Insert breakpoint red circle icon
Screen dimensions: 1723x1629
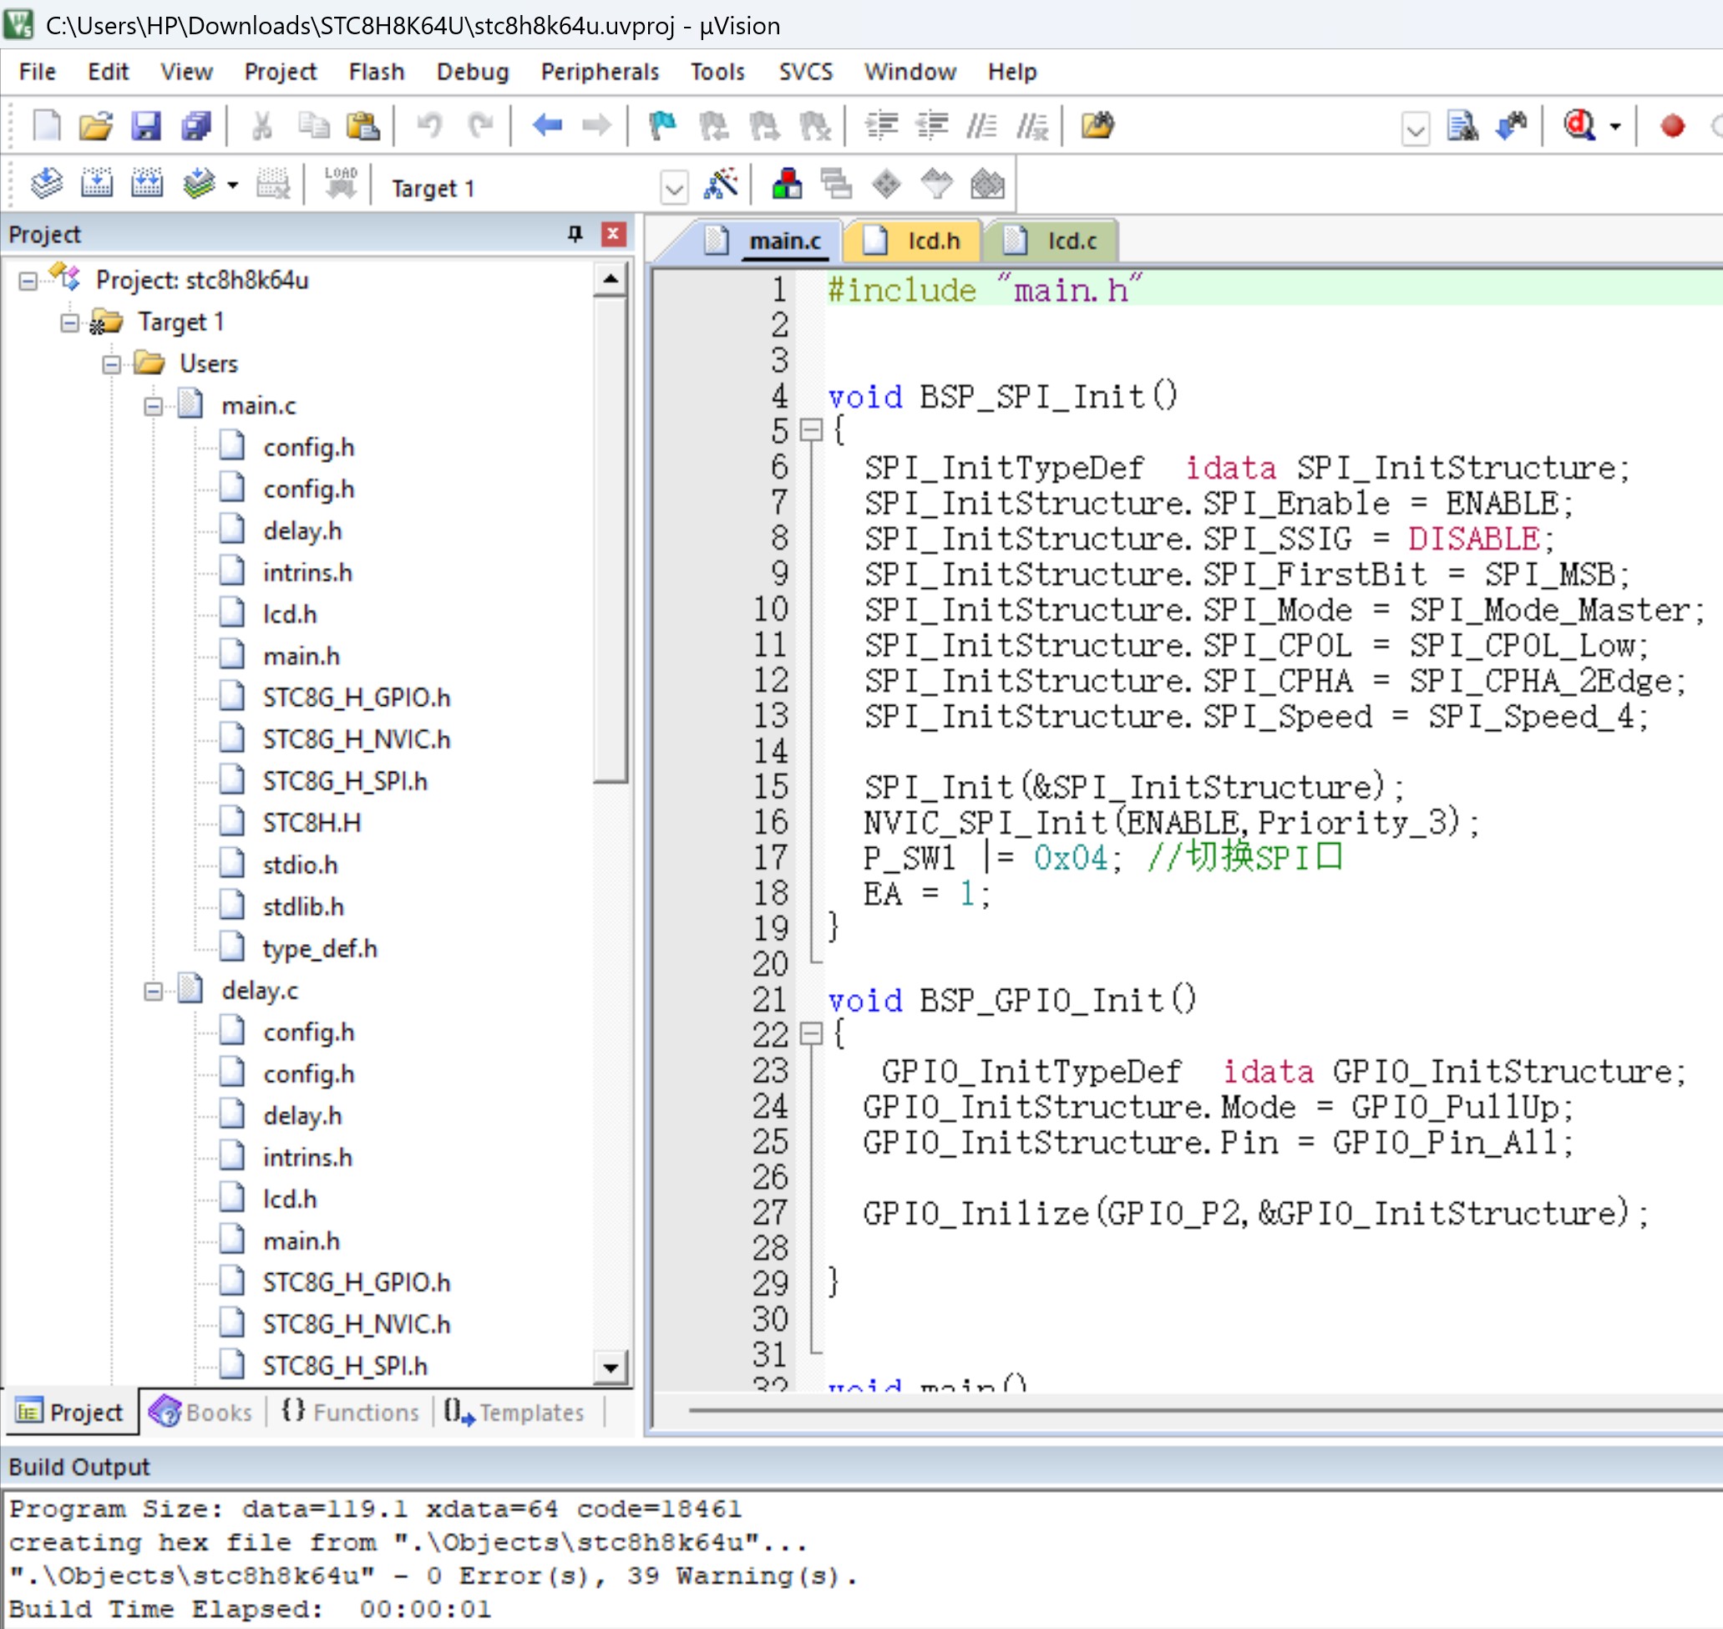[x=1673, y=126]
